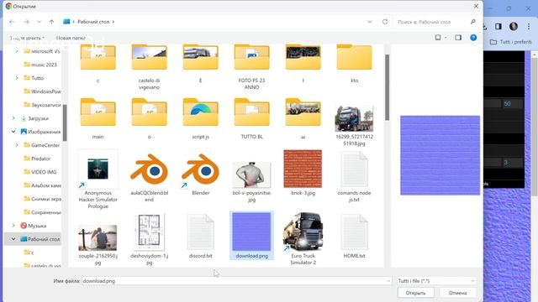Viewport: 538px width, 302px height.
Task: Select the discord.txt file
Action: [x=200, y=237]
